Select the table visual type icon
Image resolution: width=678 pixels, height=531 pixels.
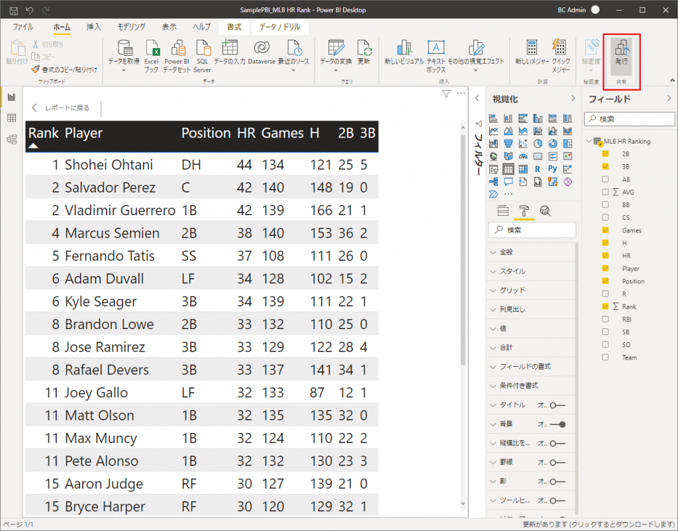pyautogui.click(x=508, y=169)
